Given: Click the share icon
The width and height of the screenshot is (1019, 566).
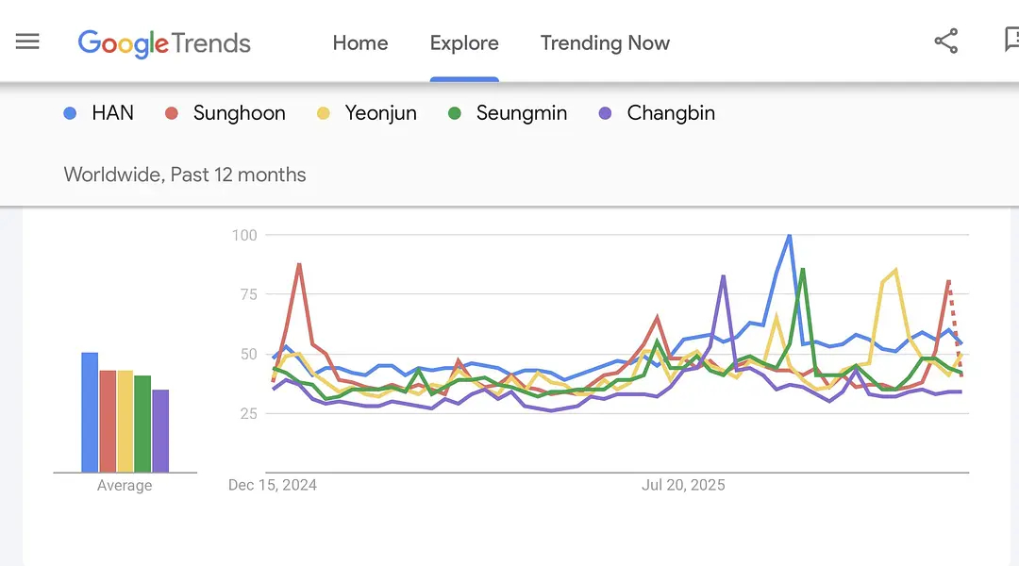Looking at the screenshot, I should click(945, 42).
